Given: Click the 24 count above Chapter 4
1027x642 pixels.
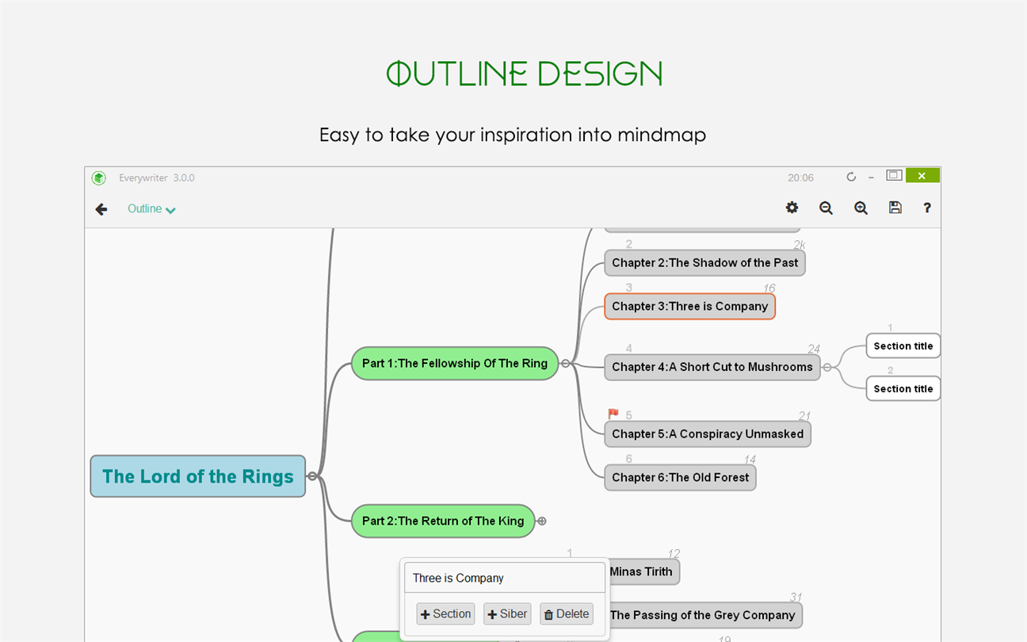Looking at the screenshot, I should point(814,349).
